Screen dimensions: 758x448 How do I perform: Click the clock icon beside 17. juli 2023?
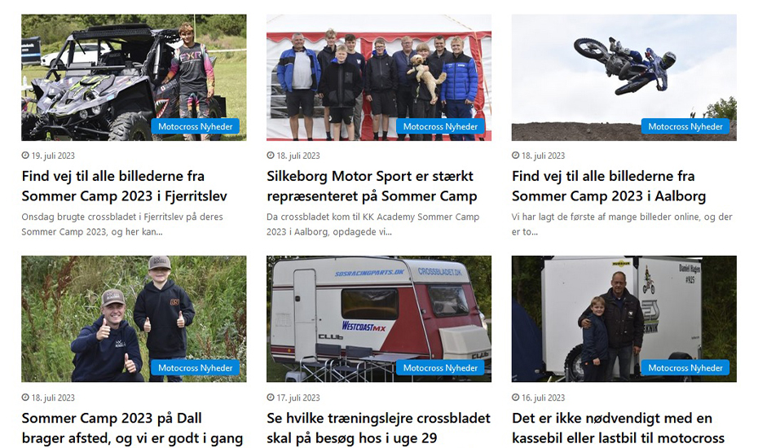click(271, 397)
